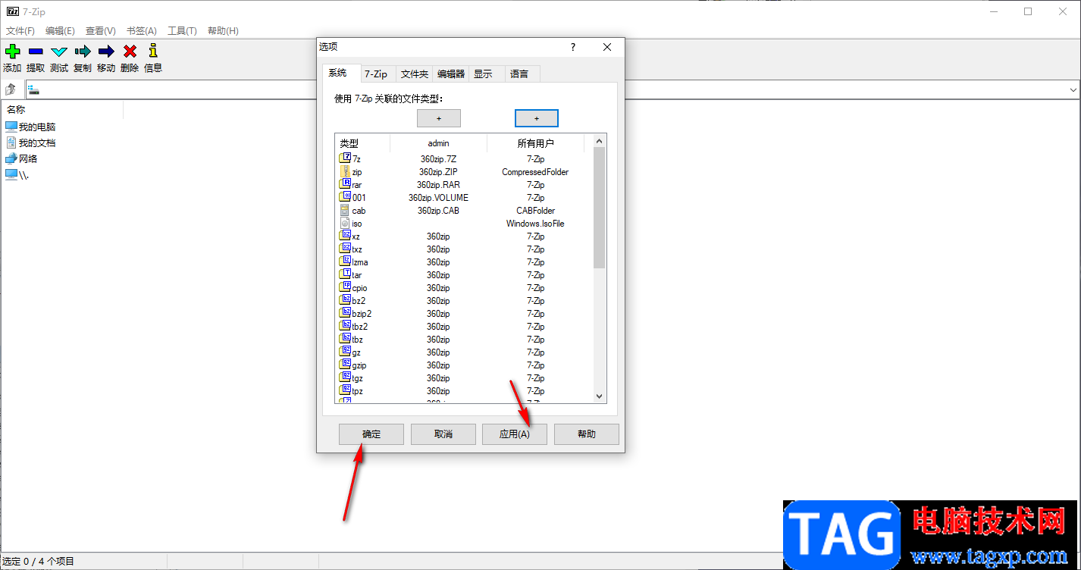This screenshot has height=570, width=1081.
Task: Click the Info (信息) toolbar icon
Action: pyautogui.click(x=153, y=51)
